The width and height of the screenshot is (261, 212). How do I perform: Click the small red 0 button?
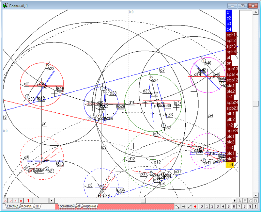click(21, 201)
